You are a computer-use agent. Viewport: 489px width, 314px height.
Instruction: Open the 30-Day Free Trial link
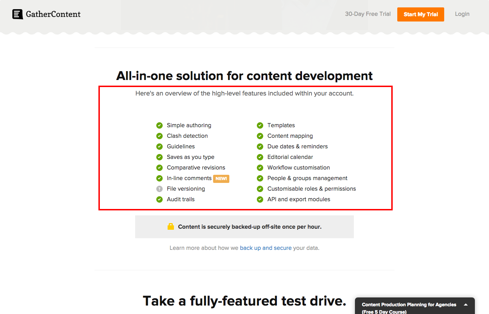click(368, 14)
